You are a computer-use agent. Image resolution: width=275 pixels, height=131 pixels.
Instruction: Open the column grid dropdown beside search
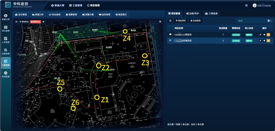pyautogui.click(x=269, y=21)
